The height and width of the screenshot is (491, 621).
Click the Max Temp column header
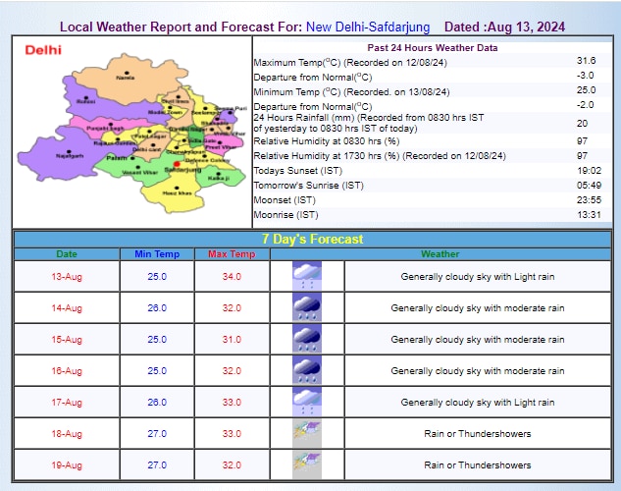pos(232,254)
